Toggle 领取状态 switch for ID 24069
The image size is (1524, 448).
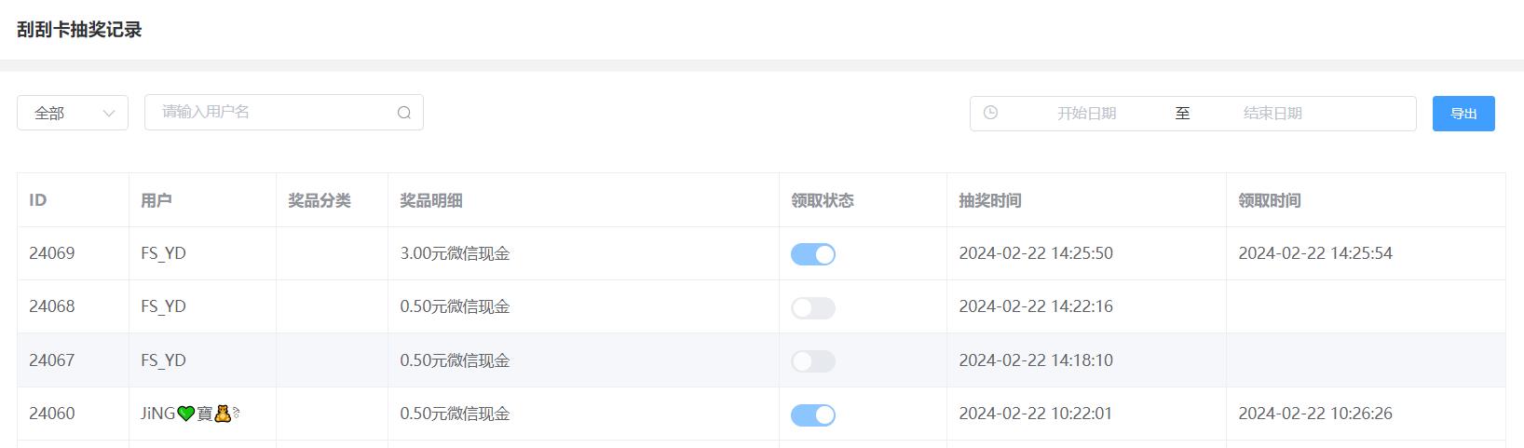point(813,254)
